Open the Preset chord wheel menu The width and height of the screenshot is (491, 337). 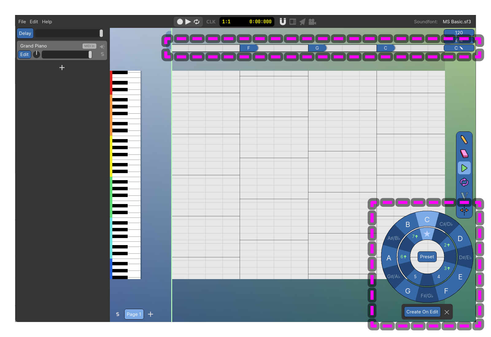[427, 257]
